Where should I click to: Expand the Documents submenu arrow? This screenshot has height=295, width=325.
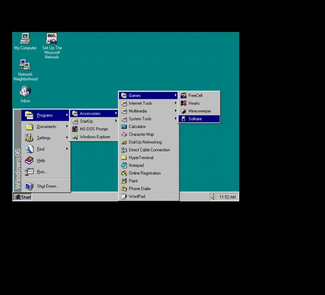67,126
